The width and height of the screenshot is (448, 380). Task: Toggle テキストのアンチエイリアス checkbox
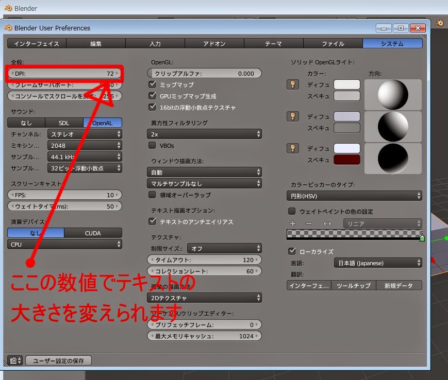pos(152,221)
